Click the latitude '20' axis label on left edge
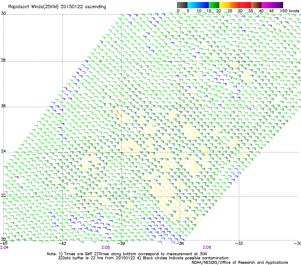This screenshot has width=301, height=265. tap(3, 239)
